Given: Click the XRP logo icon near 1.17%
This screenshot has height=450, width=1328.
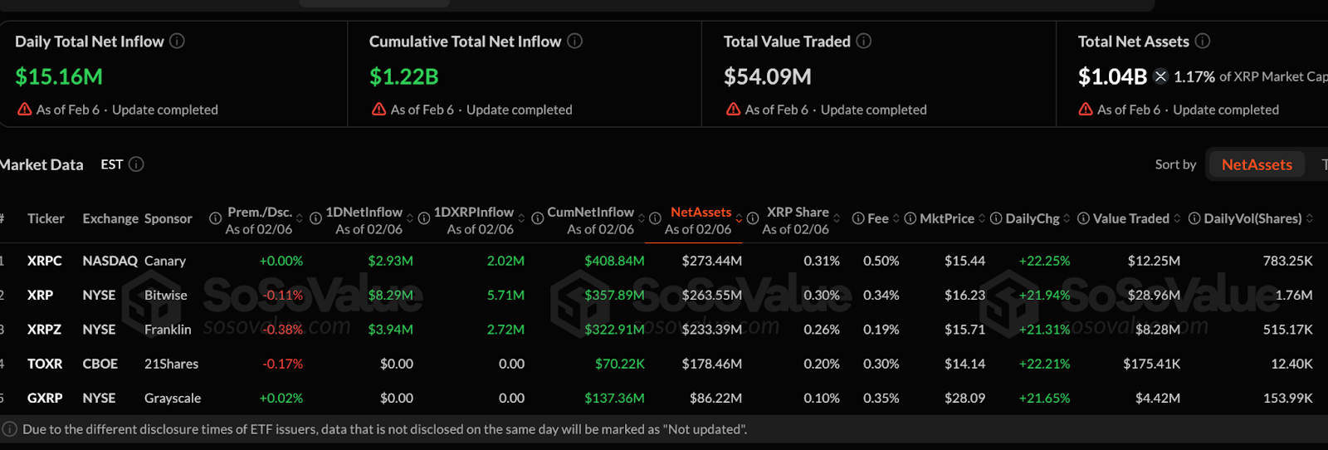Looking at the screenshot, I should click(1160, 76).
